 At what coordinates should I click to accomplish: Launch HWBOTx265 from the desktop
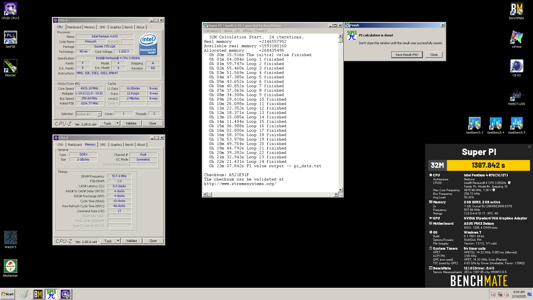pos(516,97)
